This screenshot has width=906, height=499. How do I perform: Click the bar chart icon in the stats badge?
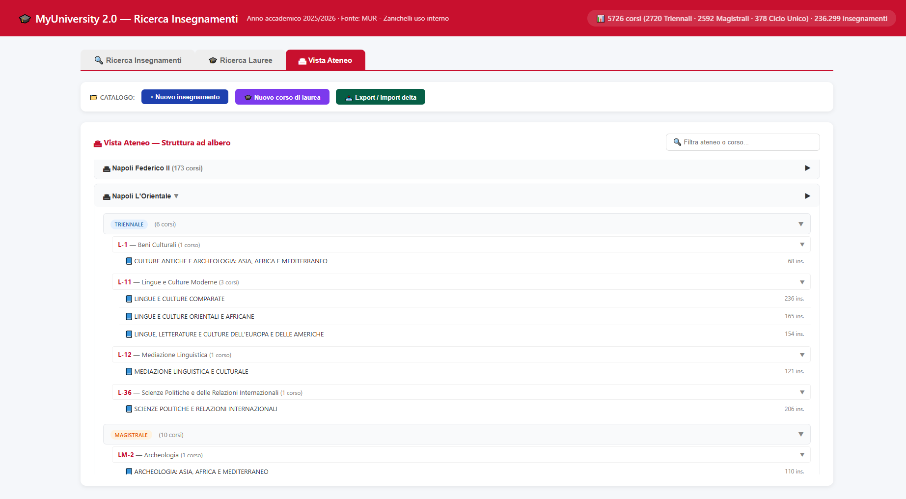pos(600,19)
